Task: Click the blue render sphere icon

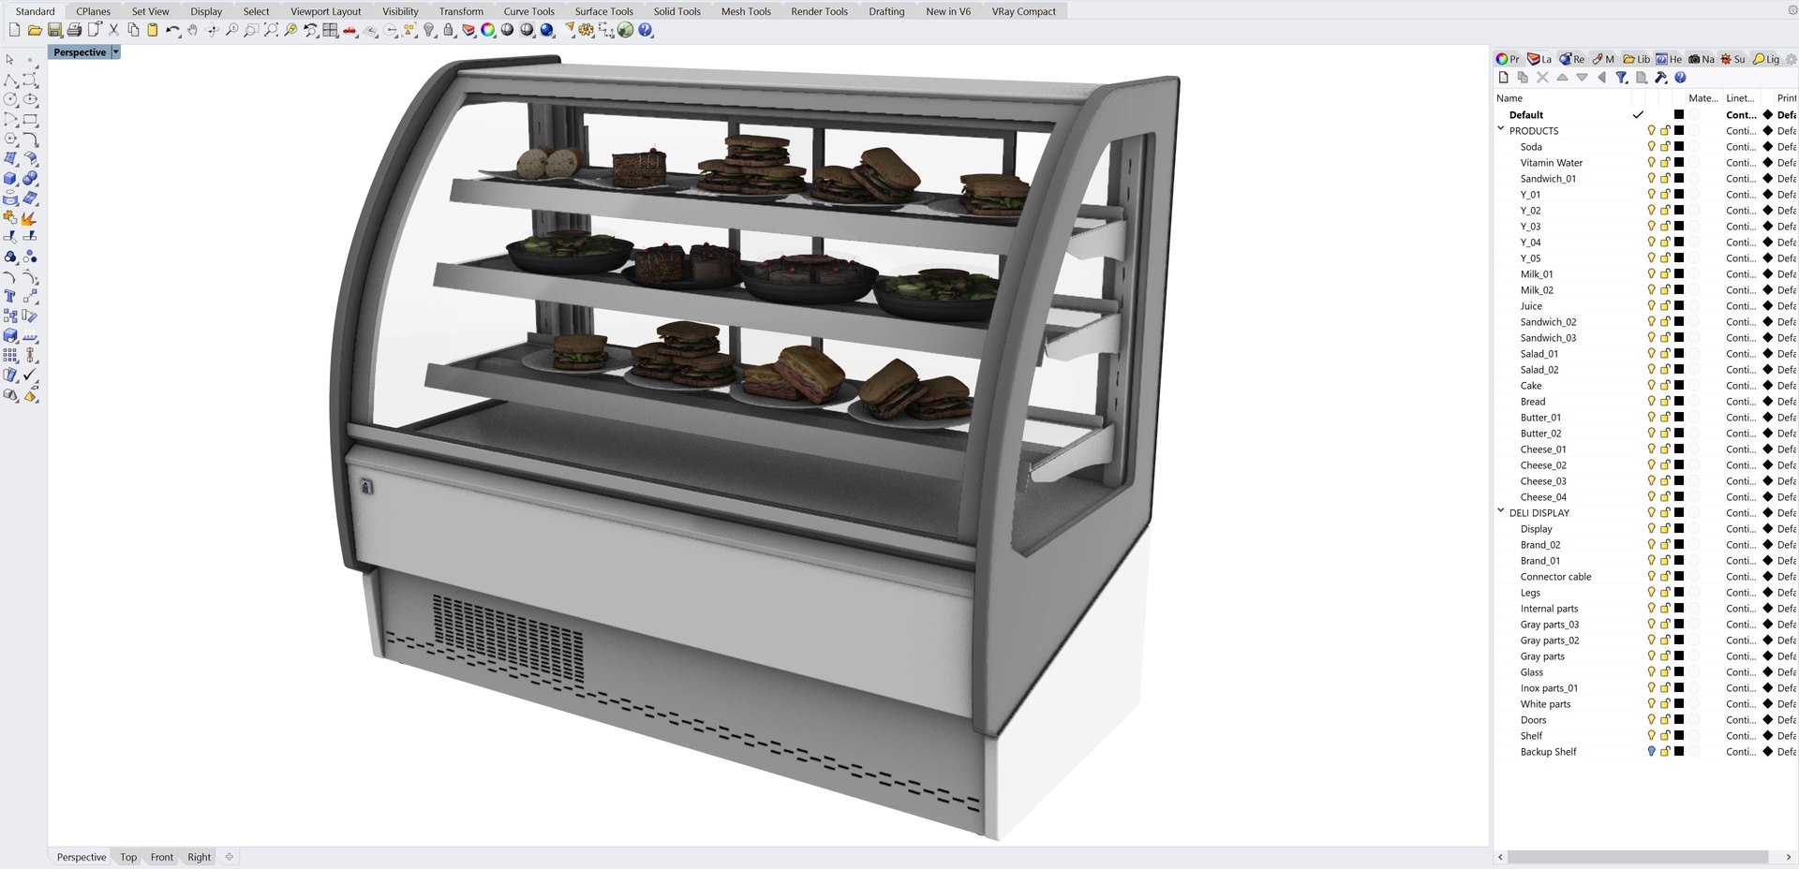Action: [x=547, y=30]
